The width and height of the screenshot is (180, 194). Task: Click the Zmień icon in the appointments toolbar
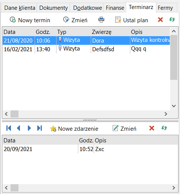66,20
